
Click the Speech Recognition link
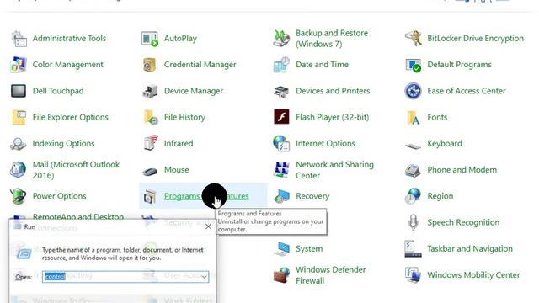pyautogui.click(x=463, y=222)
